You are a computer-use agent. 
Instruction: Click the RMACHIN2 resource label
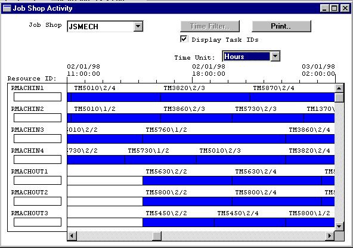[27, 109]
